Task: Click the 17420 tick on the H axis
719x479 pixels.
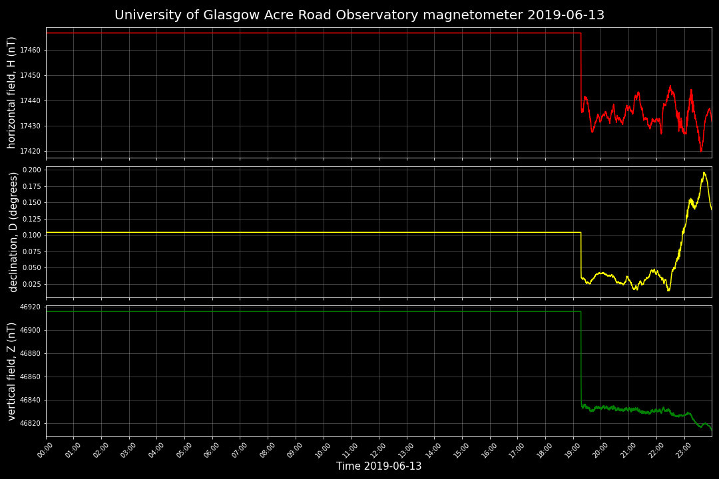Action: pos(31,151)
